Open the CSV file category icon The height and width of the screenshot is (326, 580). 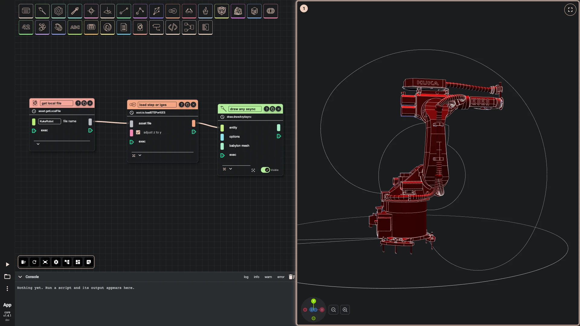point(124,27)
